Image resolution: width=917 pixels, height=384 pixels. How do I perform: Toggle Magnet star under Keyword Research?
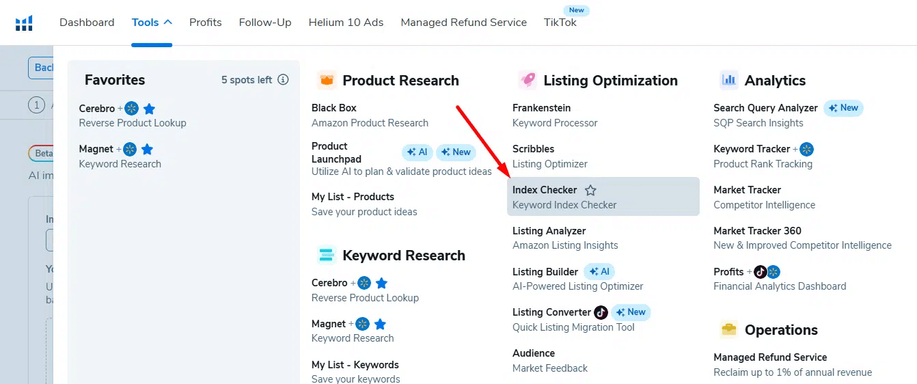point(381,324)
